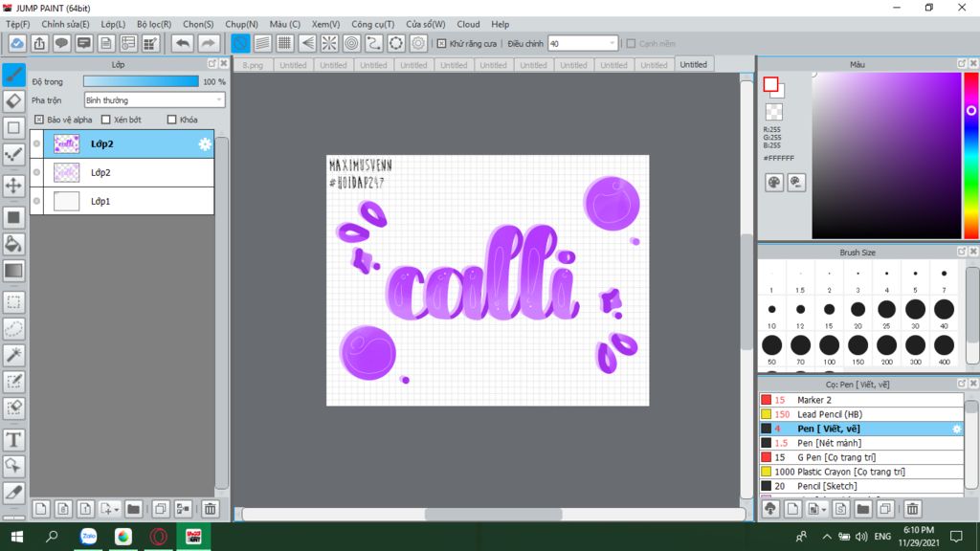980x551 pixels.
Task: Hide the selected top Lớp2 layer
Action: coord(37,143)
